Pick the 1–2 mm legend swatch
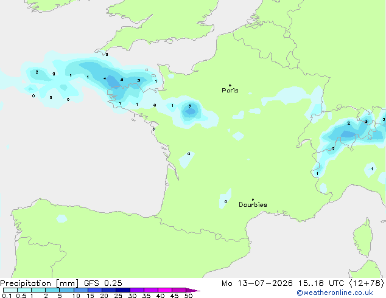386x298 pixels. click(38, 290)
